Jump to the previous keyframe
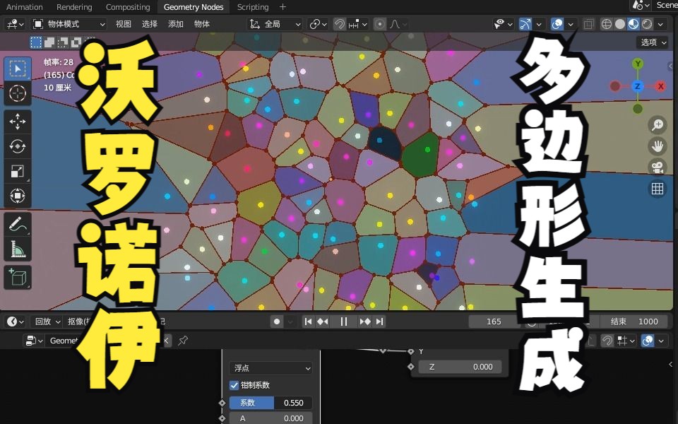The width and height of the screenshot is (678, 424). [x=323, y=322]
